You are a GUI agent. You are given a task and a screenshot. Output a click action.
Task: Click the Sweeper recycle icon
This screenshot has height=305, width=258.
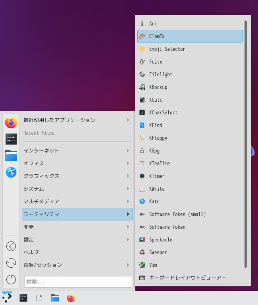click(142, 252)
